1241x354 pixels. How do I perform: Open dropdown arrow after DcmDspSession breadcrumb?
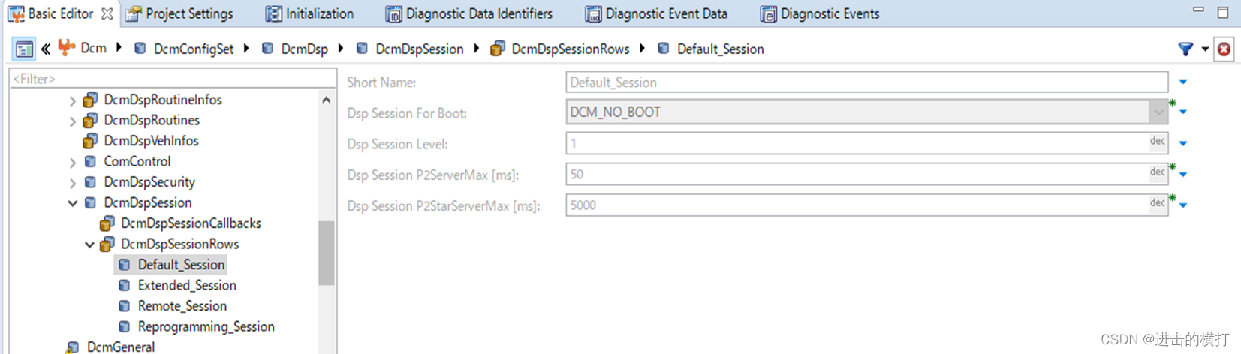click(477, 48)
